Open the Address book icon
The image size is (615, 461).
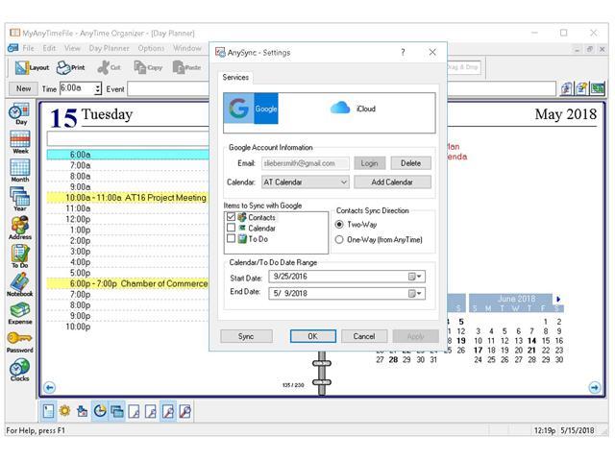click(x=19, y=228)
